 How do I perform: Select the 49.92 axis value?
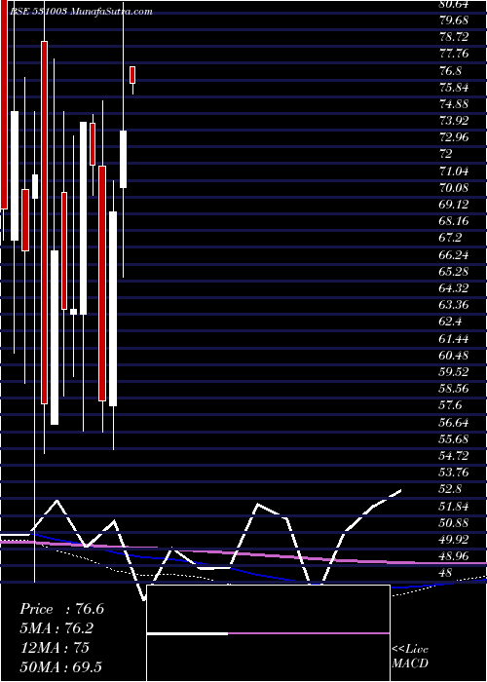tap(455, 539)
